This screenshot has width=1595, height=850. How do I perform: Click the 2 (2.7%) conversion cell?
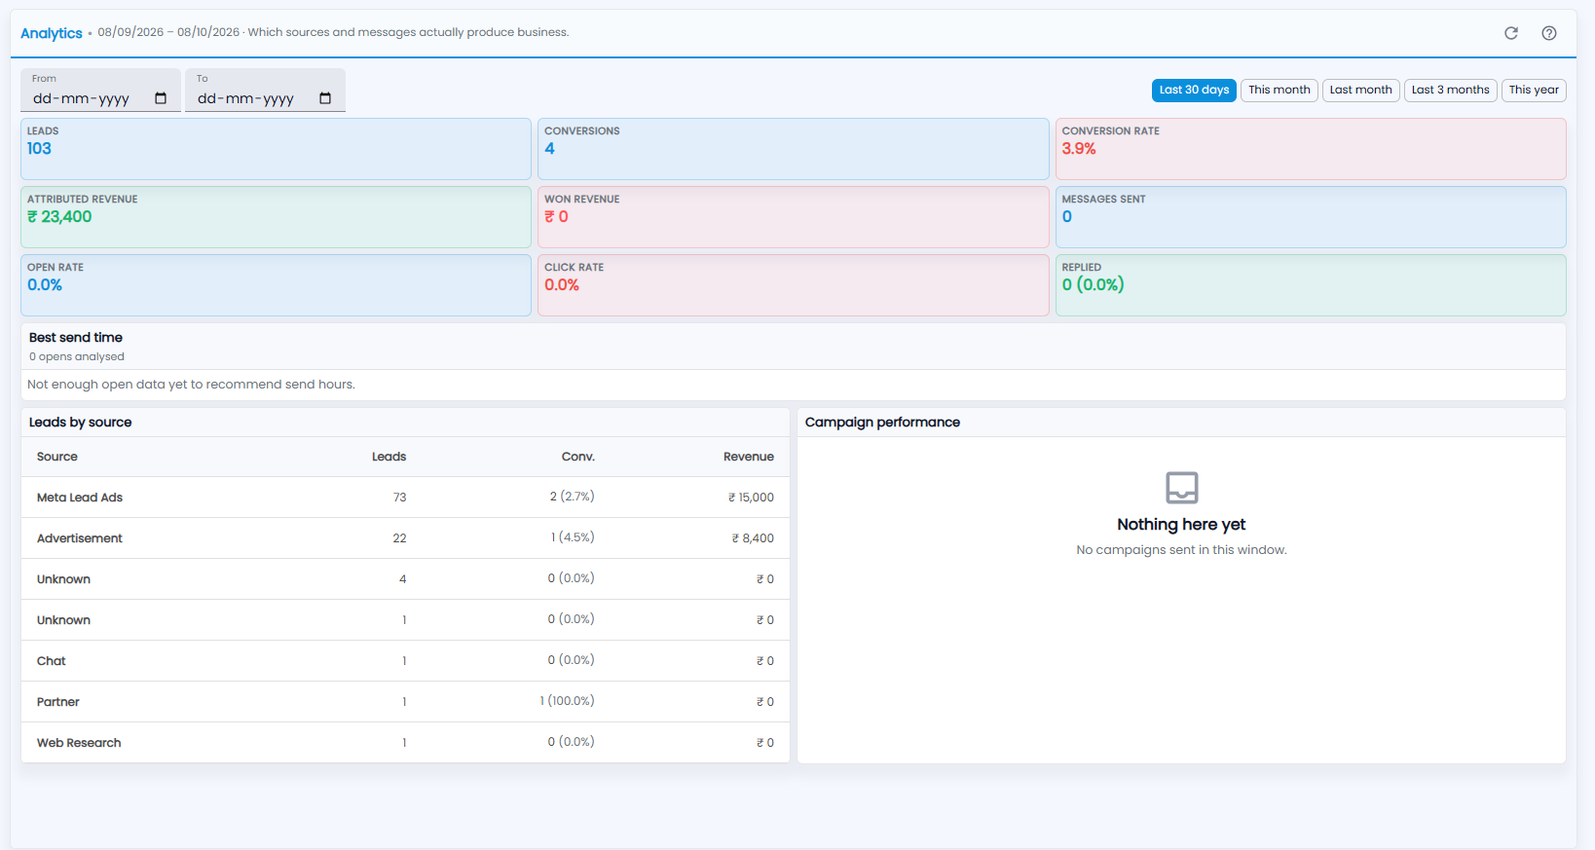pyautogui.click(x=572, y=497)
